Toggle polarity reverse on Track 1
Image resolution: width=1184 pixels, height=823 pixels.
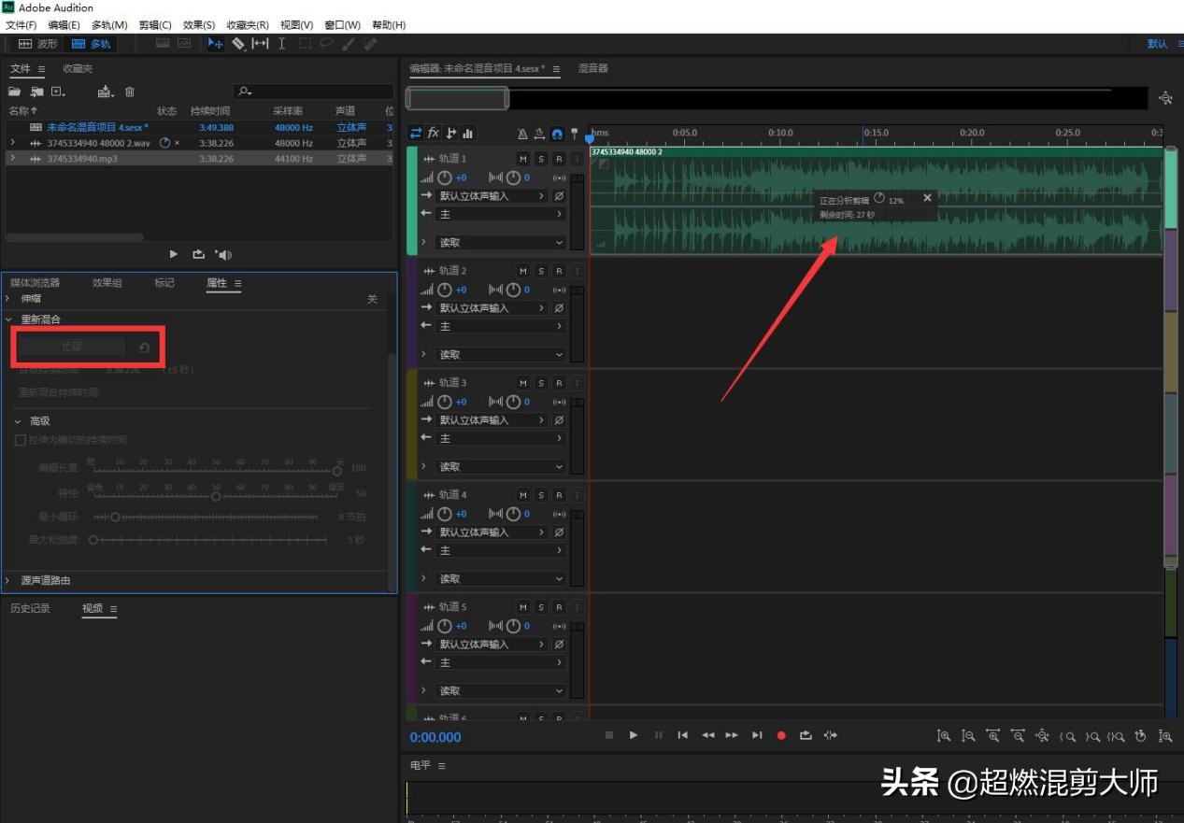[x=559, y=196]
